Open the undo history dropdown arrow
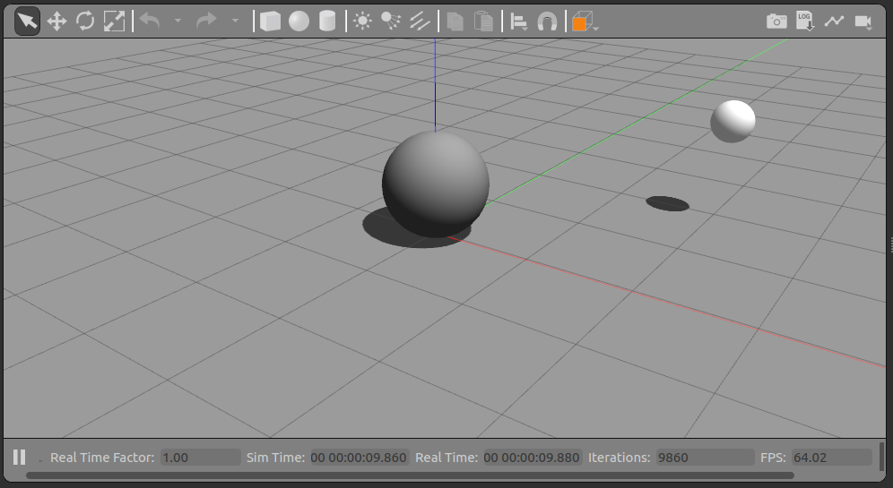Screen dimensions: 893x488 (178, 21)
